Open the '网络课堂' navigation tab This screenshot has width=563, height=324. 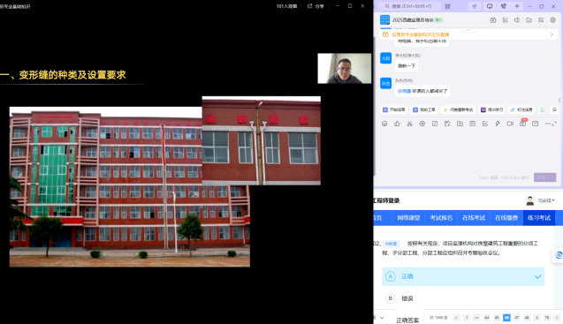[x=408, y=218]
